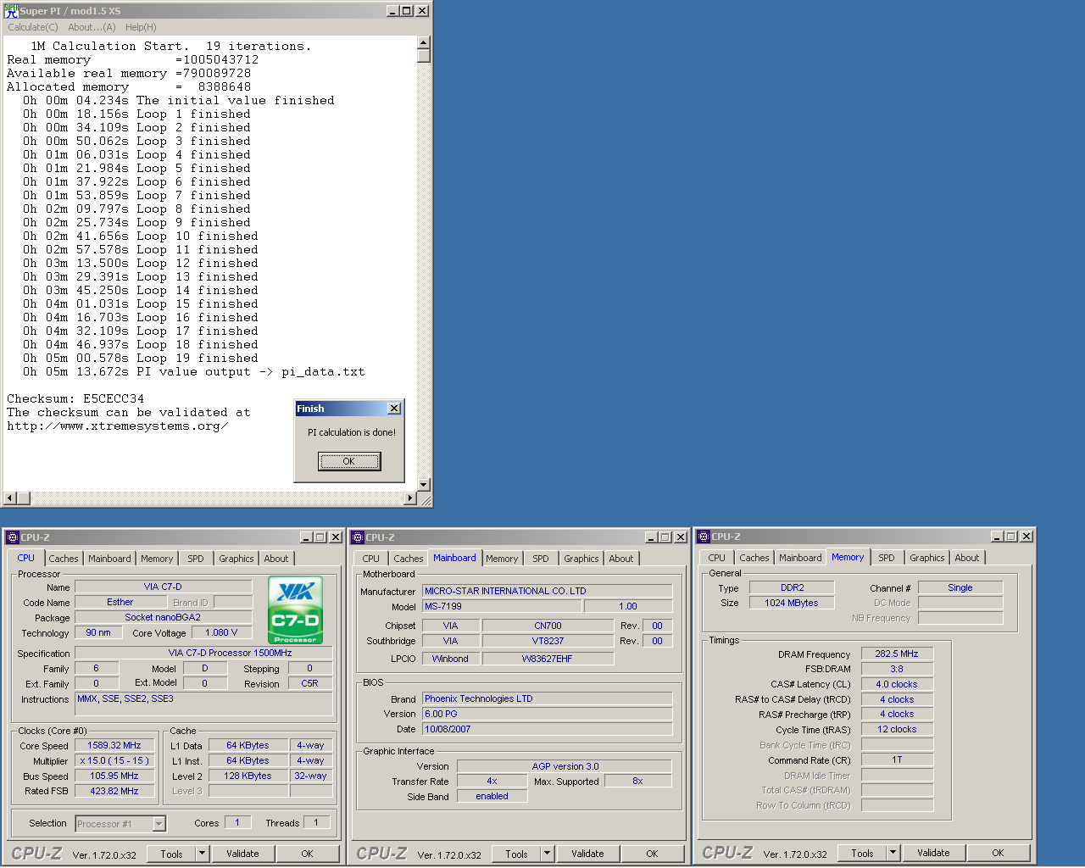Expand Tools dropdown arrow in the first CPU-Z window
This screenshot has width=1085, height=868.
(x=203, y=854)
